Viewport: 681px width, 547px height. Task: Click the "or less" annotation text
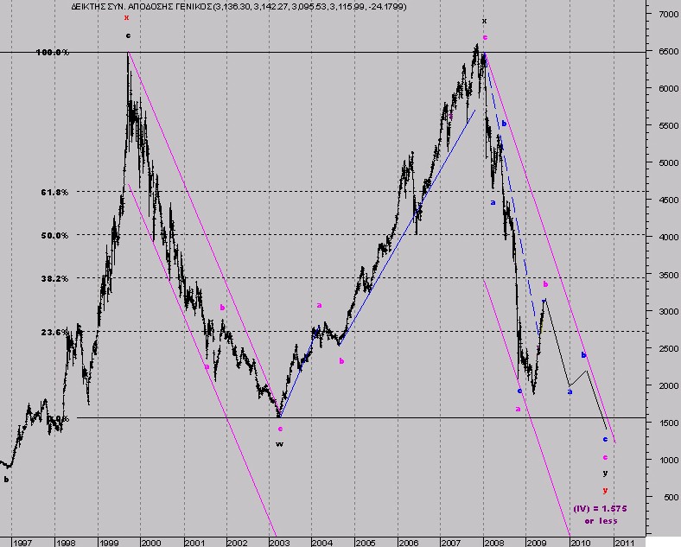coord(601,520)
